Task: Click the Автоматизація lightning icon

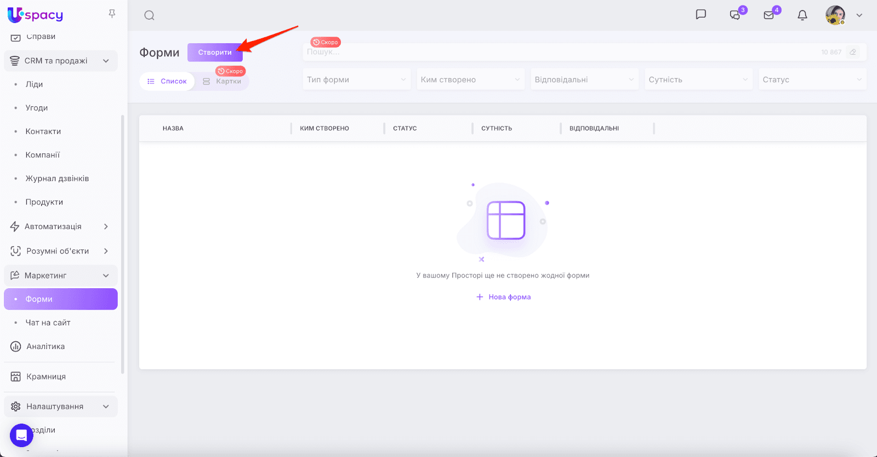Action: (15, 226)
